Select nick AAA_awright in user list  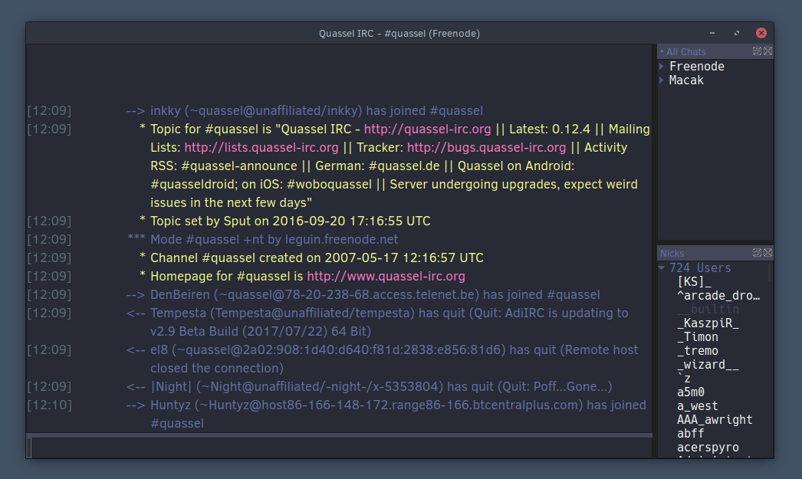coord(715,420)
